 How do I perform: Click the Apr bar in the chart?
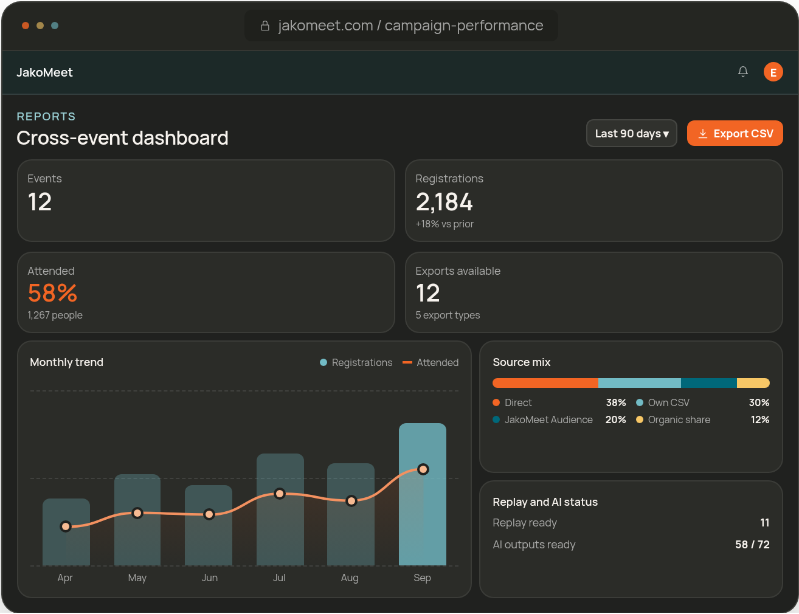click(66, 532)
